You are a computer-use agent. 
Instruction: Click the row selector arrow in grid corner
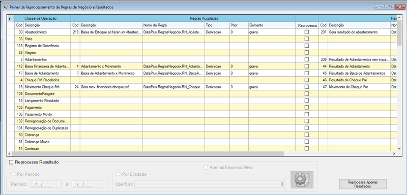(x=10, y=18)
